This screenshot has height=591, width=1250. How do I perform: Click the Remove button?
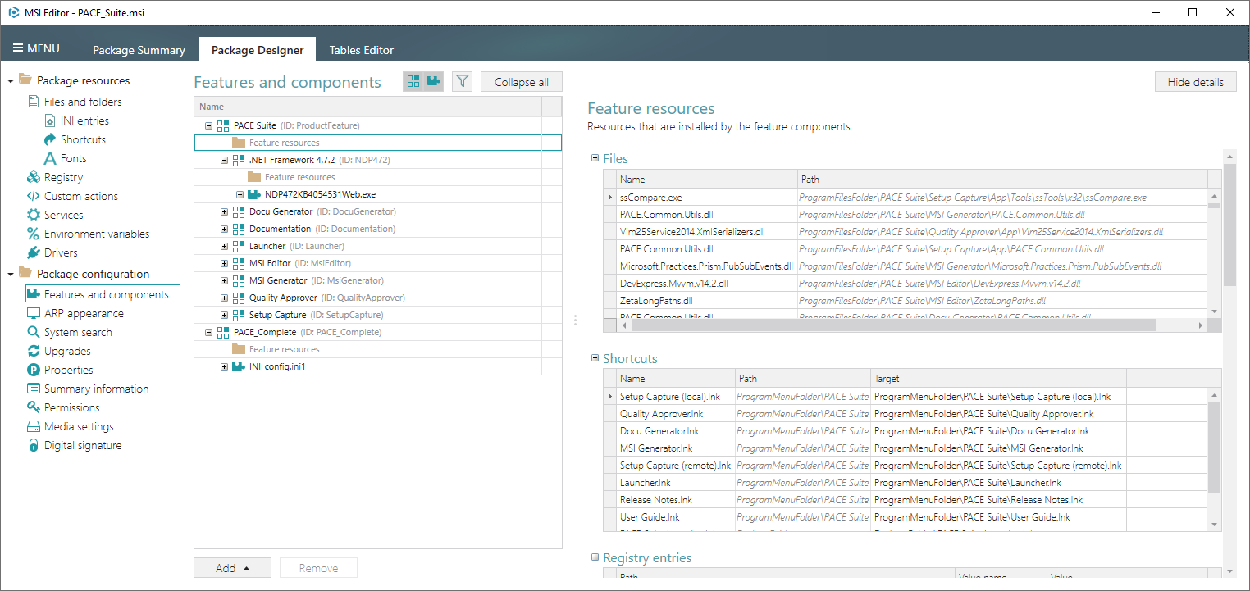tap(319, 568)
